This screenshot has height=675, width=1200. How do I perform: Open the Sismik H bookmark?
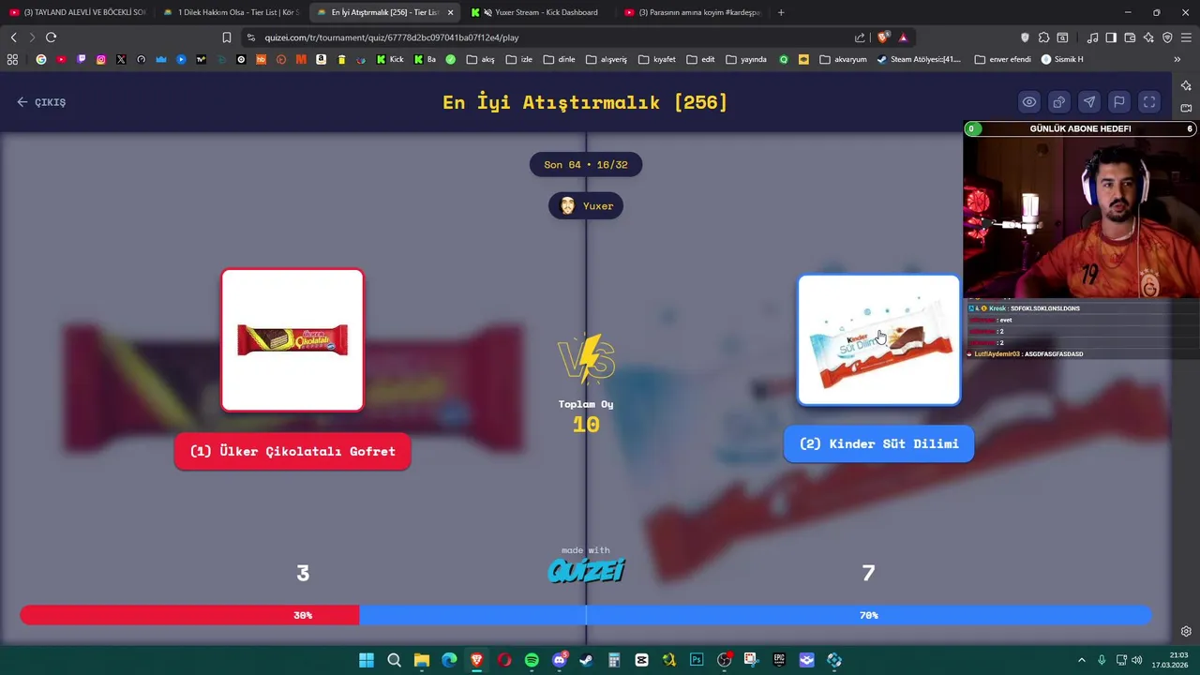(1062, 59)
